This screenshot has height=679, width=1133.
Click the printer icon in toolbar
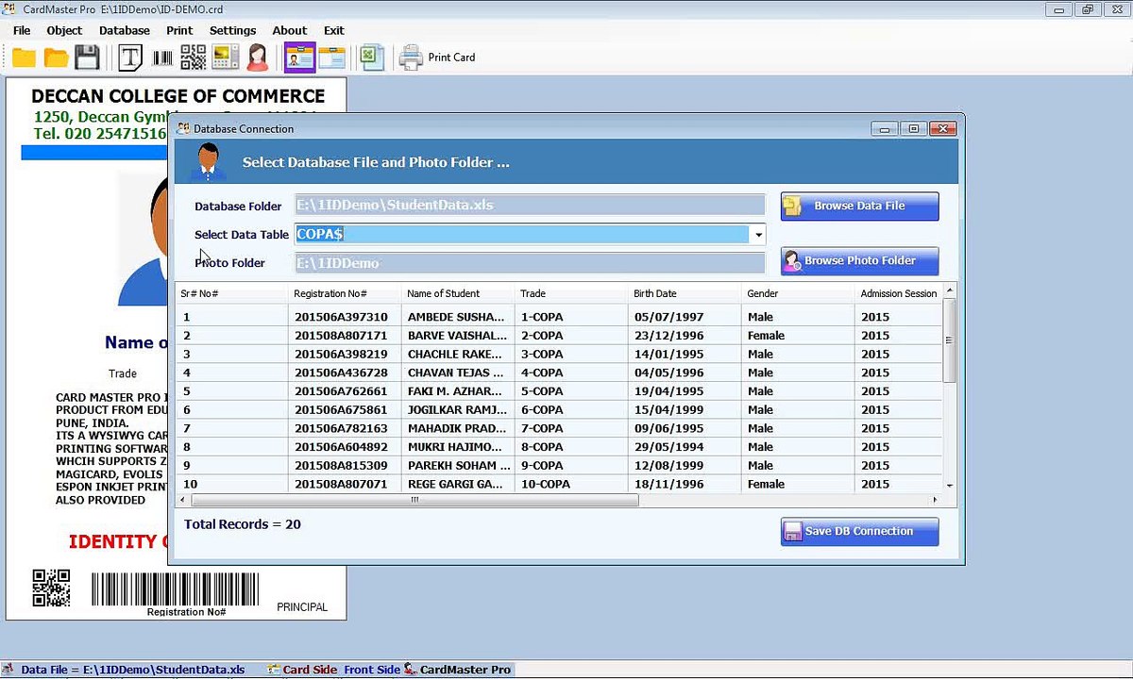click(x=411, y=58)
